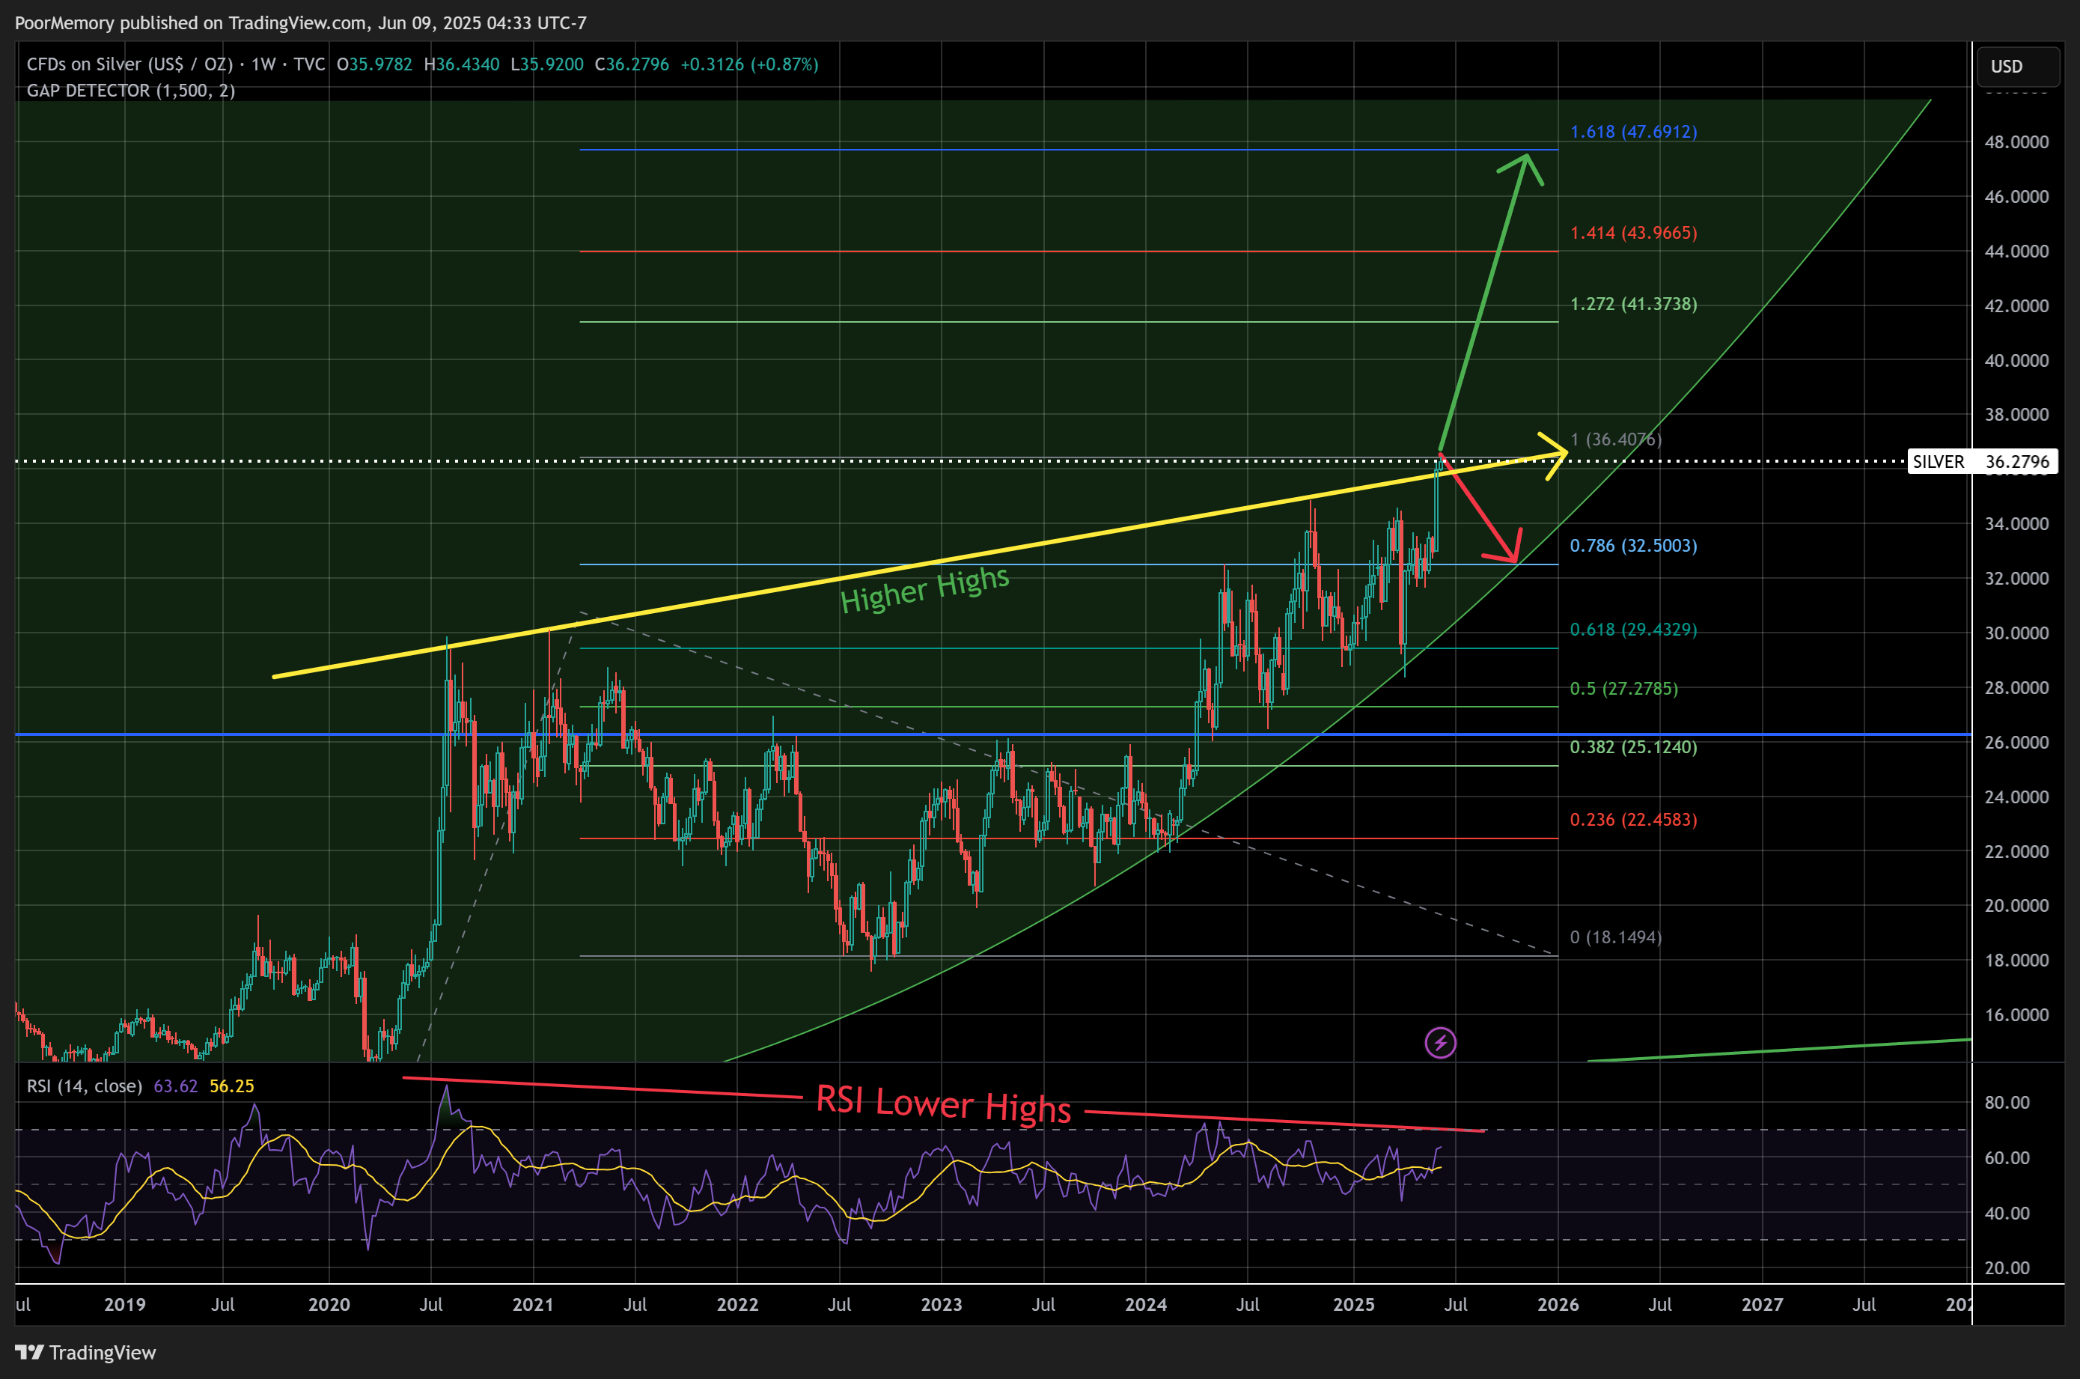Viewport: 2080px width, 1379px height.
Task: Open the USD currency selector
Action: (2018, 66)
